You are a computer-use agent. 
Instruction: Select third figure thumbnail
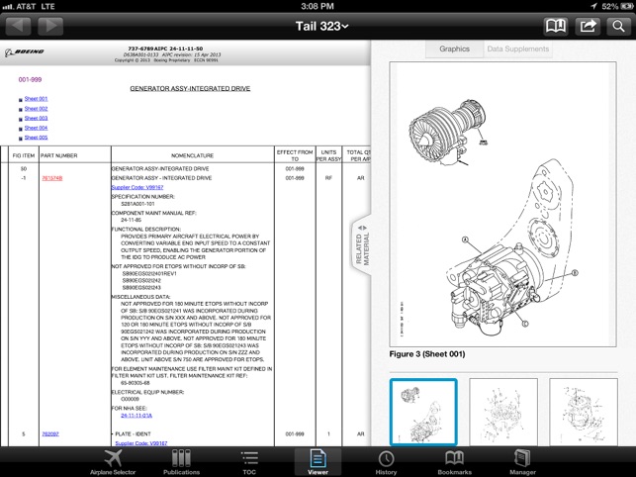click(584, 412)
